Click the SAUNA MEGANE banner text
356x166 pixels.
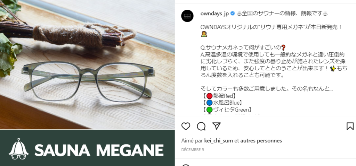(99, 150)
